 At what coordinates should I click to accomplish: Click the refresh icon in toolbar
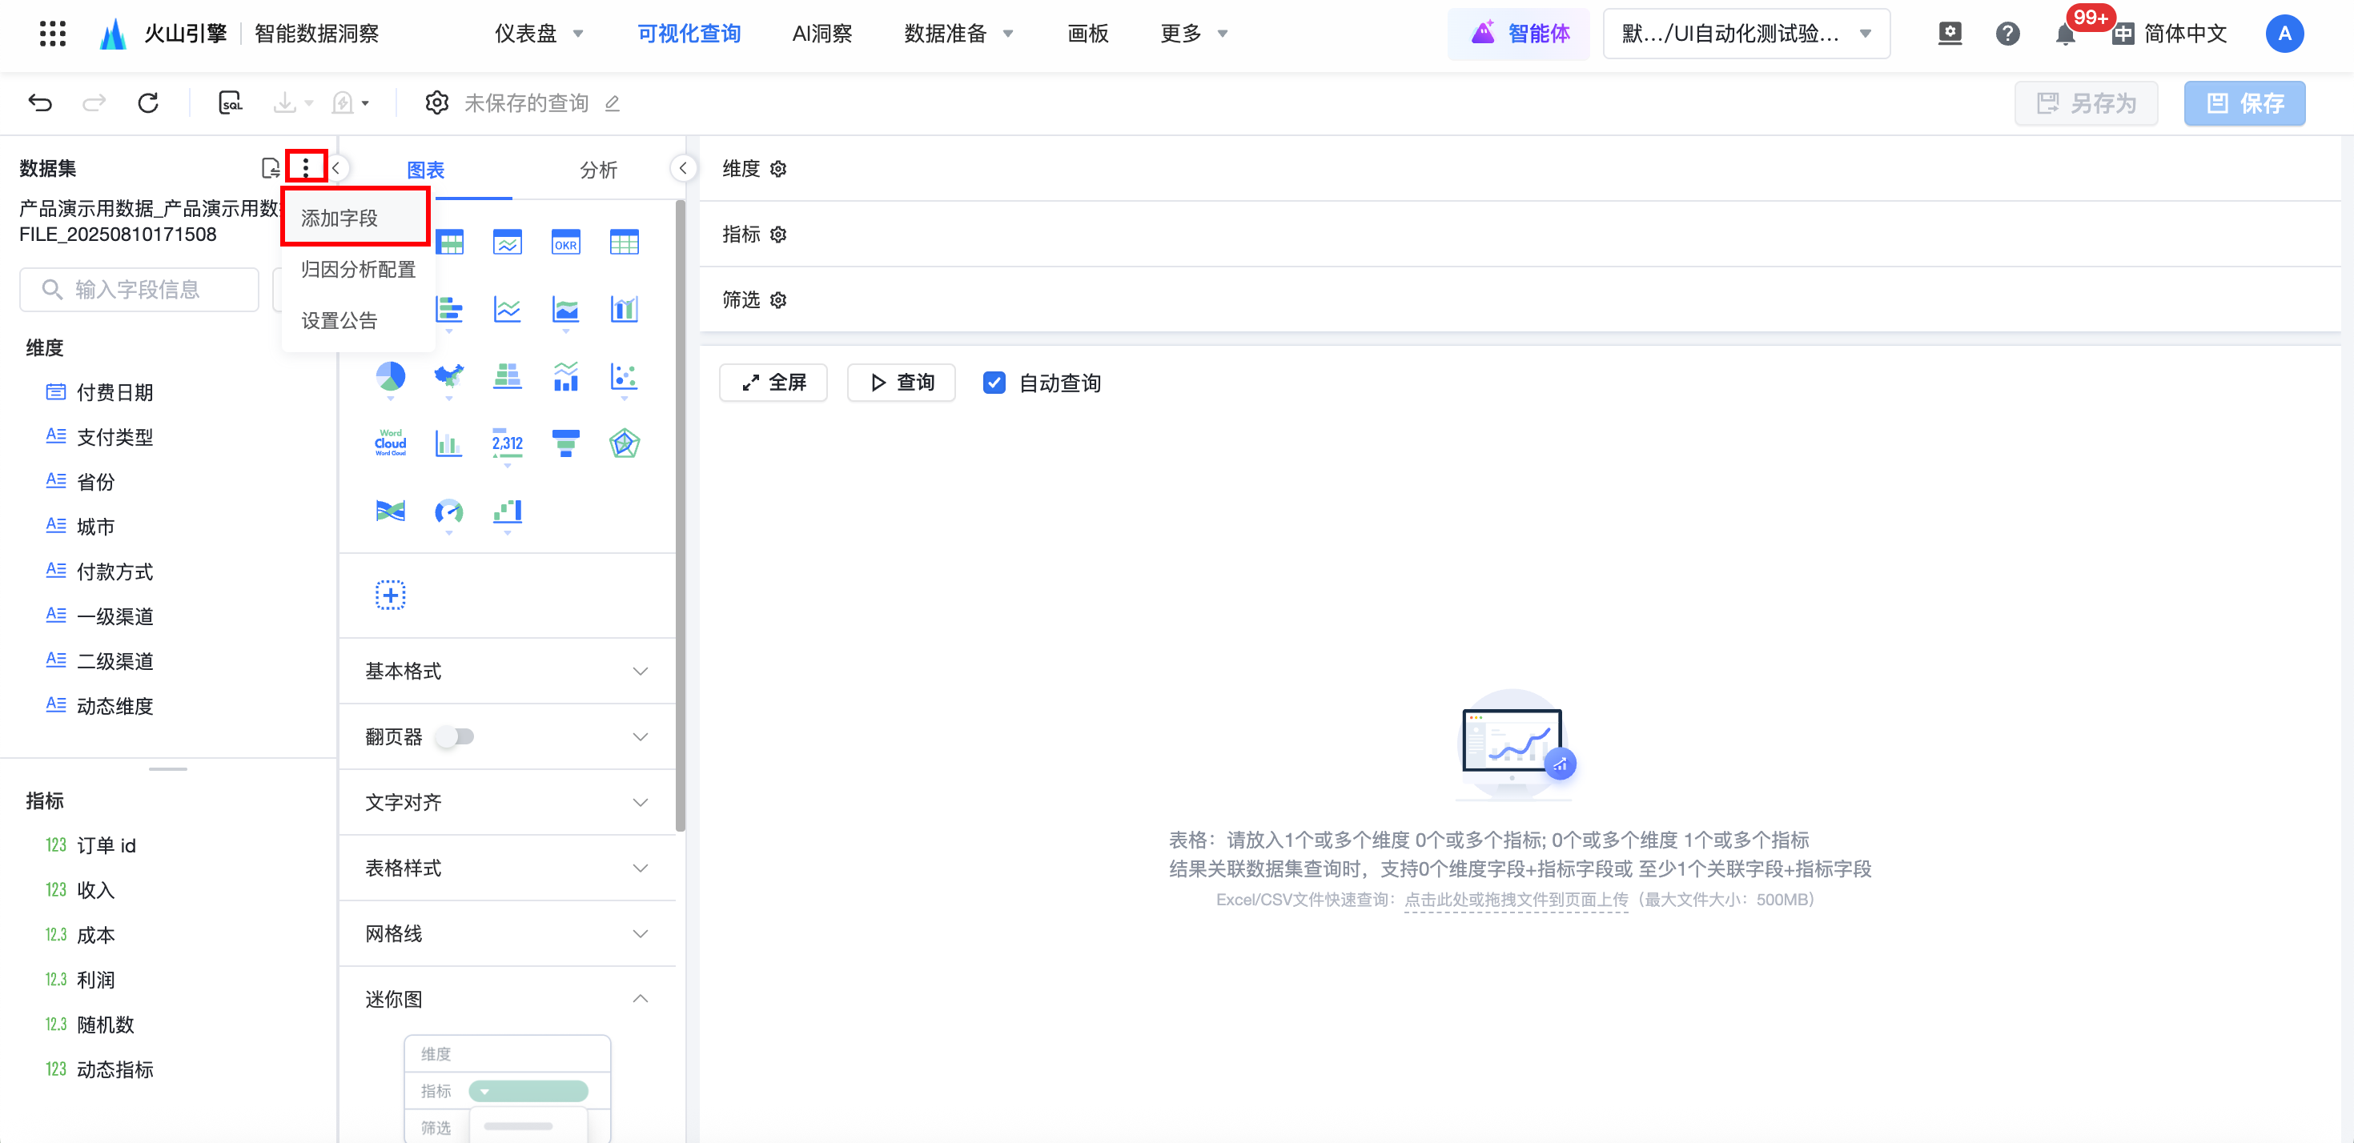coord(148,102)
